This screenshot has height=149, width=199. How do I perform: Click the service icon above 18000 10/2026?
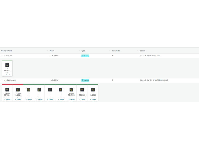[71, 89]
